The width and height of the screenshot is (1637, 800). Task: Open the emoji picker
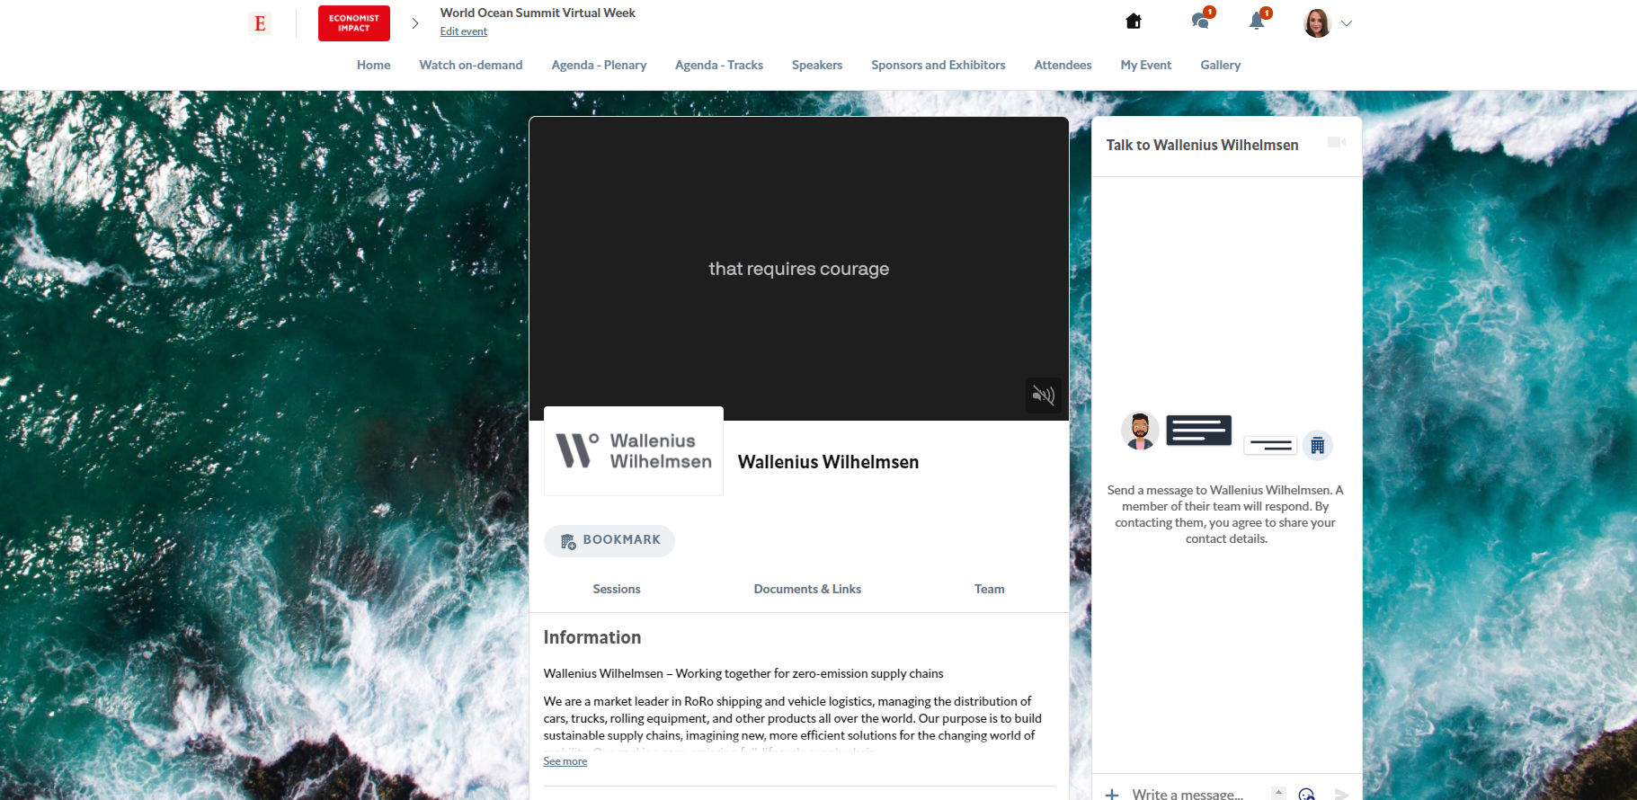[x=1307, y=795]
